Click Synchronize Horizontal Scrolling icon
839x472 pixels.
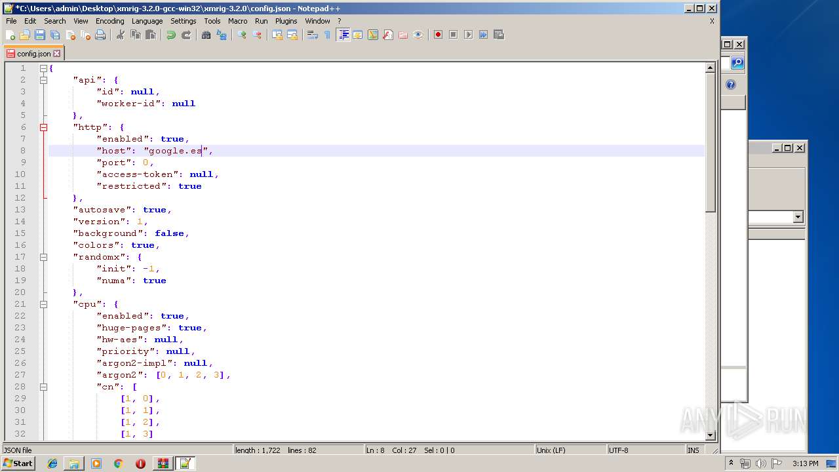(x=292, y=35)
